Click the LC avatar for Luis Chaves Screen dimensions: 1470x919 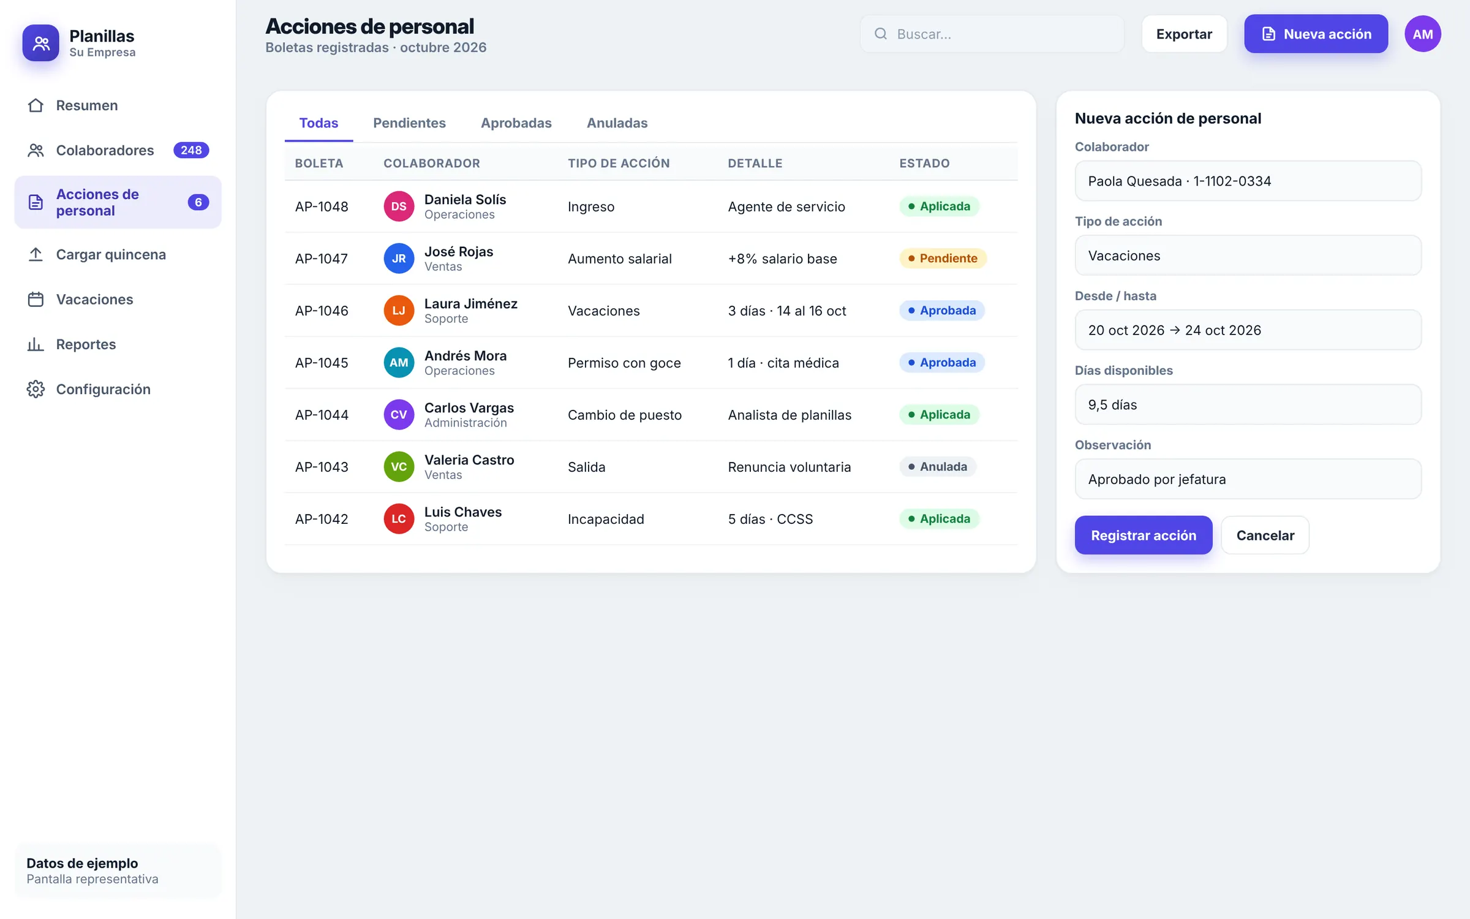click(399, 519)
